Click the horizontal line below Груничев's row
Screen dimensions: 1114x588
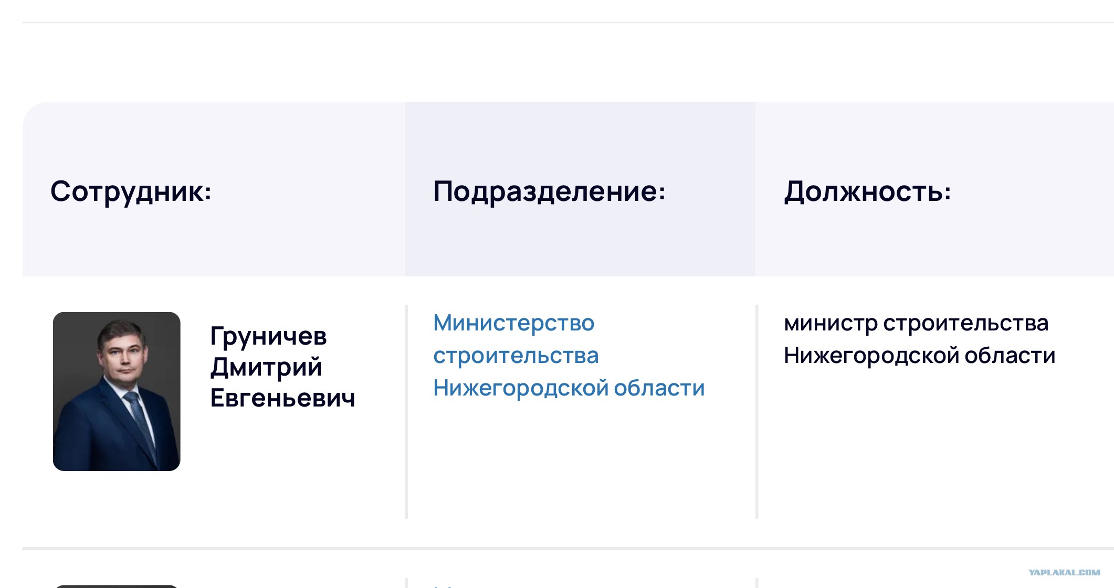(x=568, y=549)
